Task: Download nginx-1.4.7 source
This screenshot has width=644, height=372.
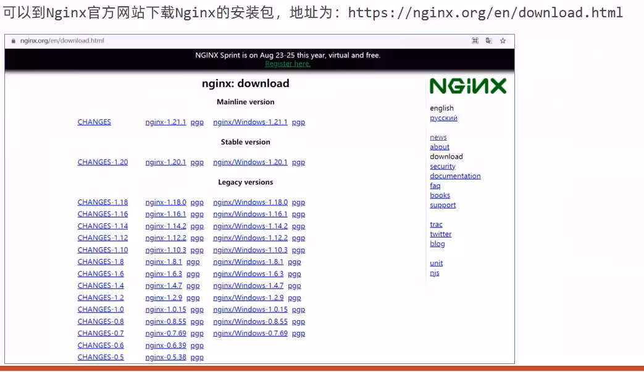Action: click(164, 286)
